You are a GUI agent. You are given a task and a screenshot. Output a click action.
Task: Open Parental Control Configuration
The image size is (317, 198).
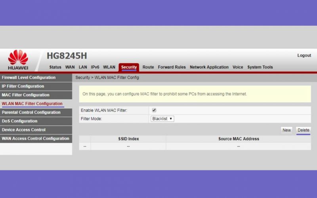click(x=36, y=112)
